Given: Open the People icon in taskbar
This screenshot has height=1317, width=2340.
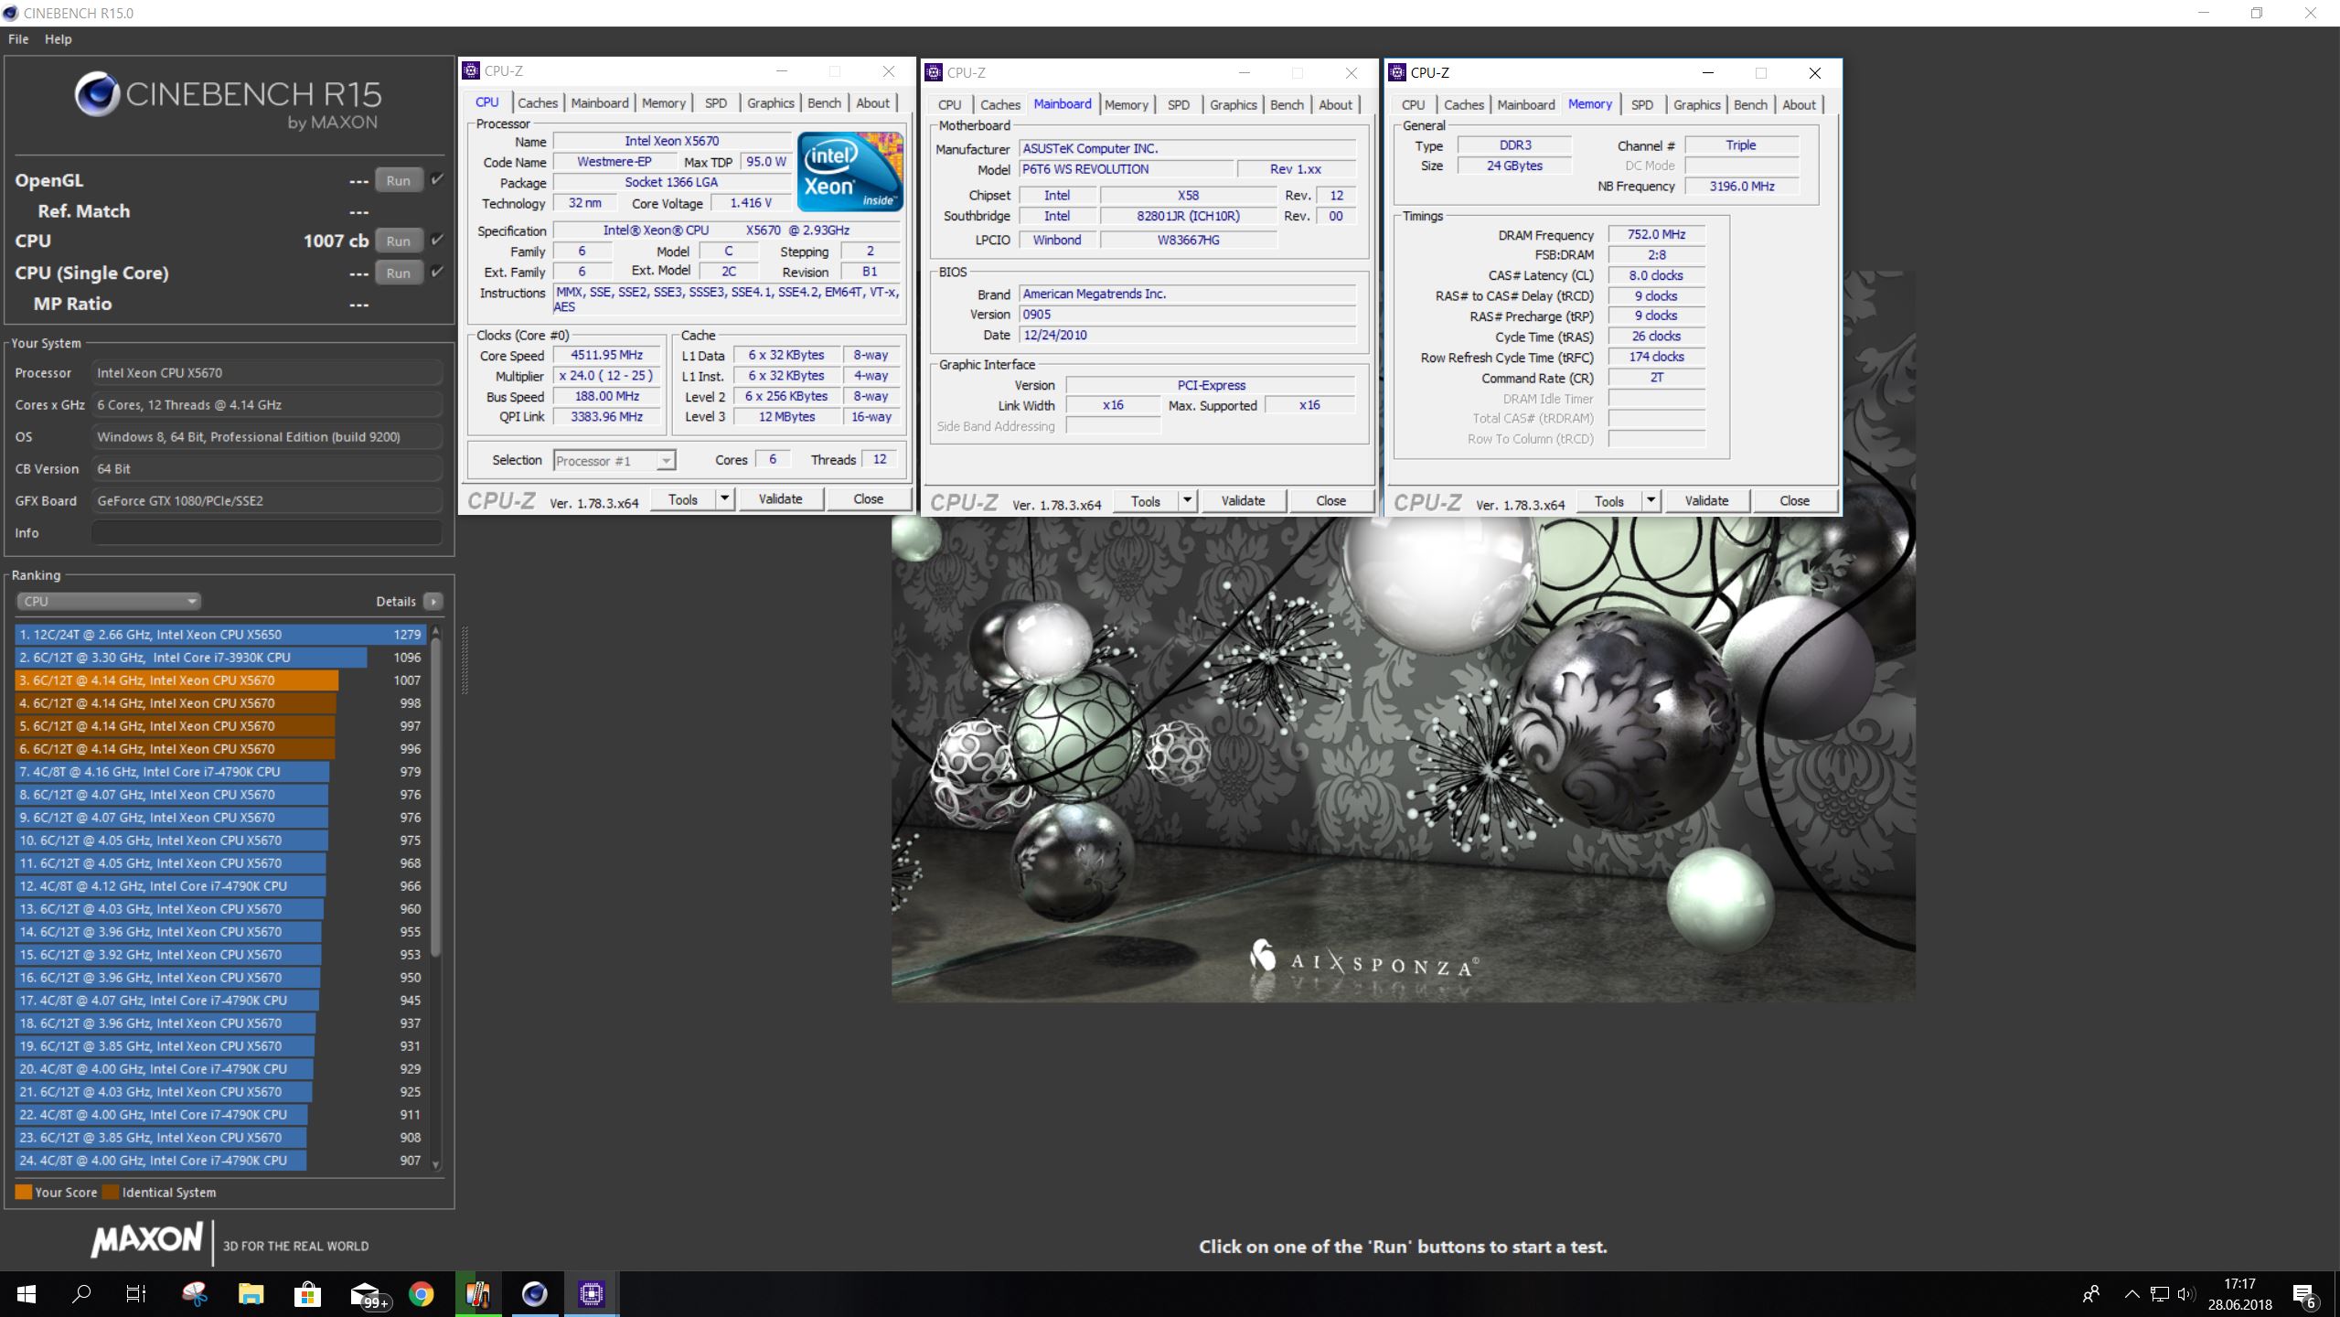Looking at the screenshot, I should pyautogui.click(x=2091, y=1294).
